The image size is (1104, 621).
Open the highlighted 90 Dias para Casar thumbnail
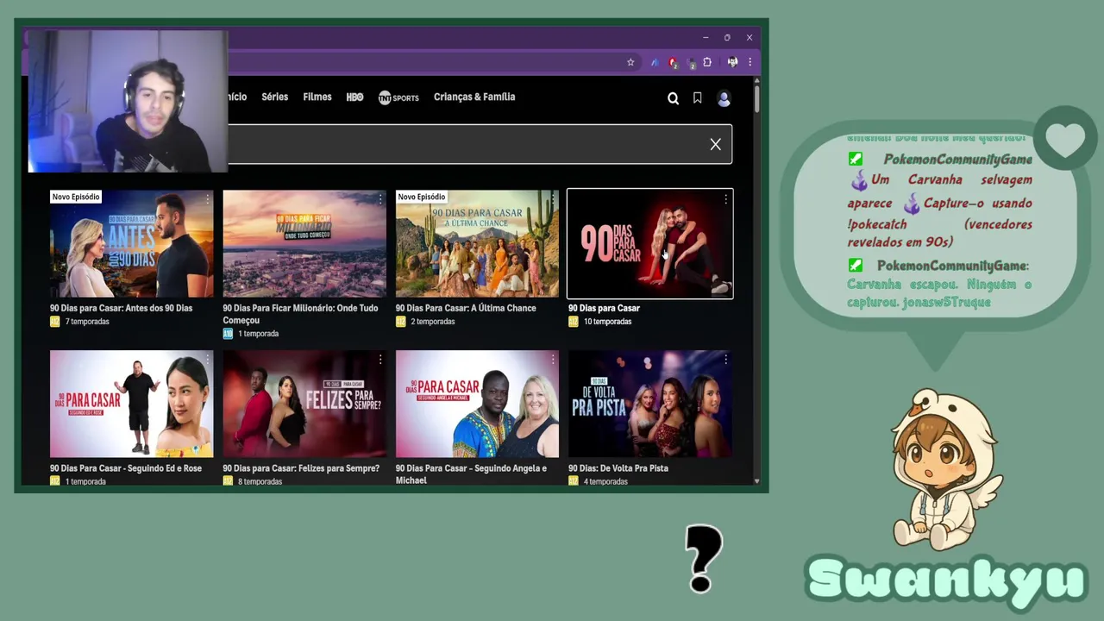650,243
